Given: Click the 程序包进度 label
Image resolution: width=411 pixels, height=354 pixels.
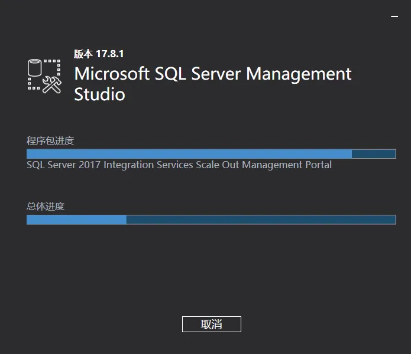Looking at the screenshot, I should click(x=50, y=140).
